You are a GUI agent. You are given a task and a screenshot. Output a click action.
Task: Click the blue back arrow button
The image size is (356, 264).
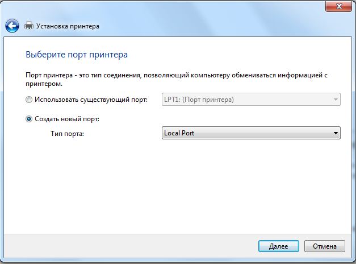click(x=12, y=26)
